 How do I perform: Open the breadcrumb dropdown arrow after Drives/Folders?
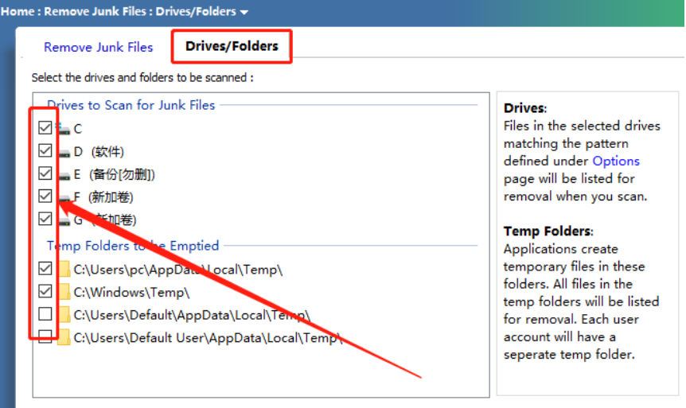(244, 12)
